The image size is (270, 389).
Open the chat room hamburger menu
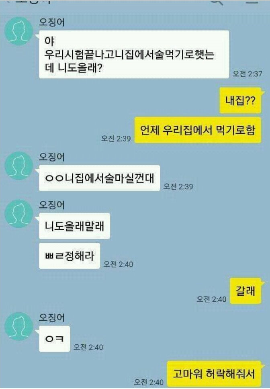point(252,2)
